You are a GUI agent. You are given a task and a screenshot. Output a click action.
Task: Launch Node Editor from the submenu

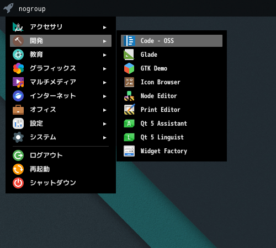(x=172, y=96)
